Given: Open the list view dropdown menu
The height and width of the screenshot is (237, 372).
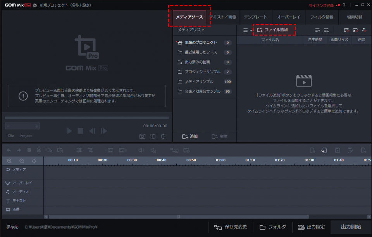Looking at the screenshot, I should 248,30.
